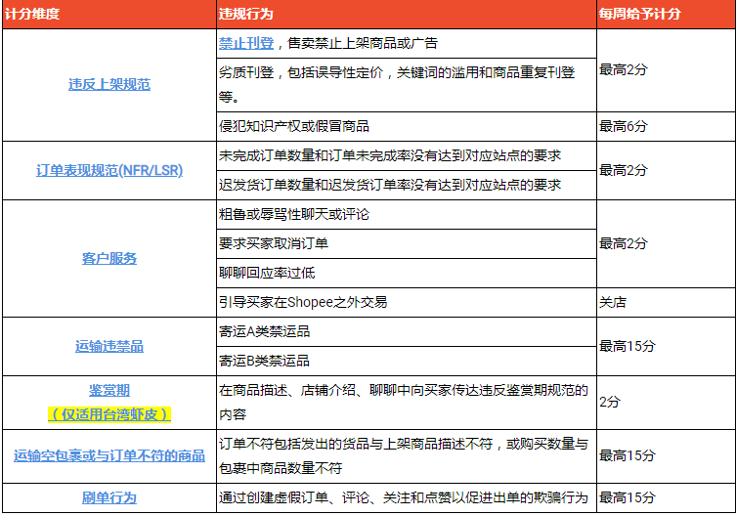Click the highlighted (仅适用台湾虾皮) text

[108, 413]
